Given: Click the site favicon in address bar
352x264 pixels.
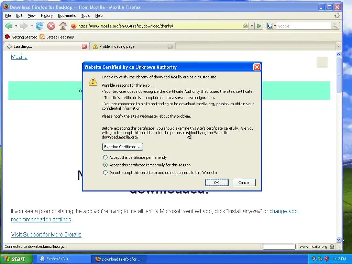Looking at the screenshot, I should (x=74, y=26).
